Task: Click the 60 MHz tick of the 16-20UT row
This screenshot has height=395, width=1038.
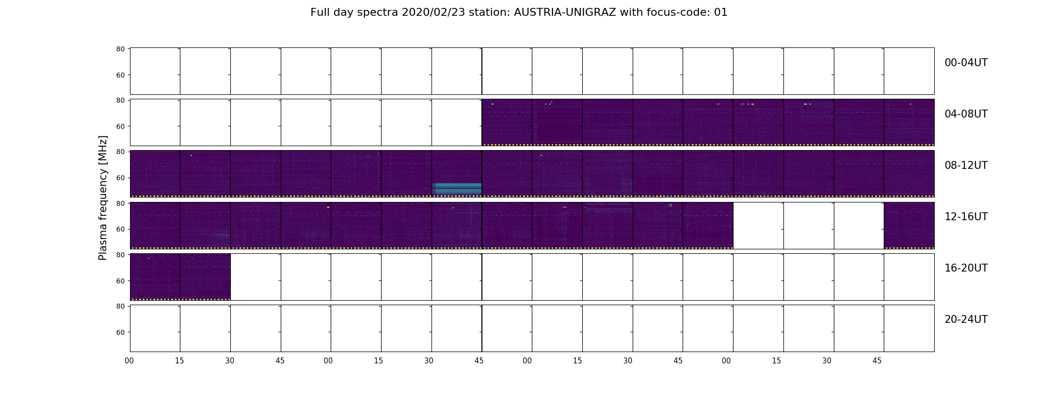Action: coord(120,281)
